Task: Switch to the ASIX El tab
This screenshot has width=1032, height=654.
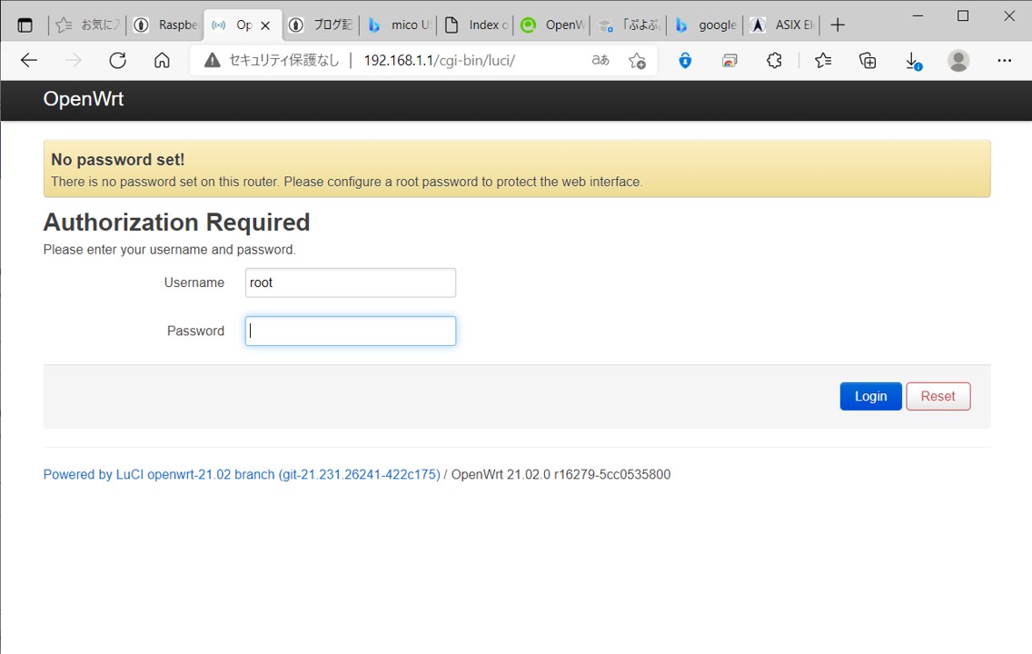Action: [783, 25]
